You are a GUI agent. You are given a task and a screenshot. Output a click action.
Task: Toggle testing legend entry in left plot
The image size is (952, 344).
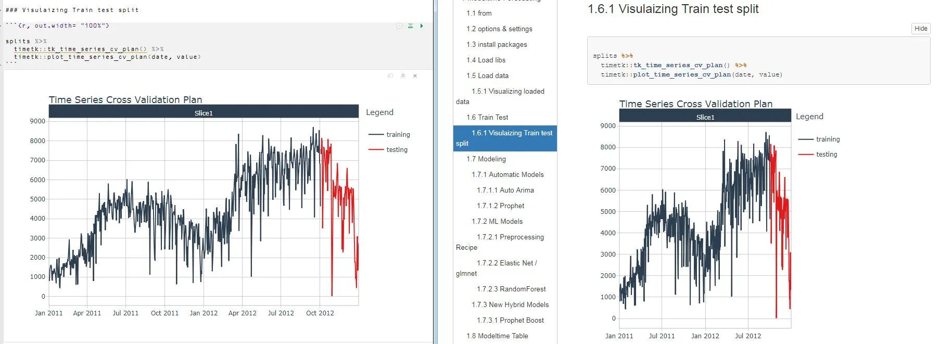[x=388, y=149]
